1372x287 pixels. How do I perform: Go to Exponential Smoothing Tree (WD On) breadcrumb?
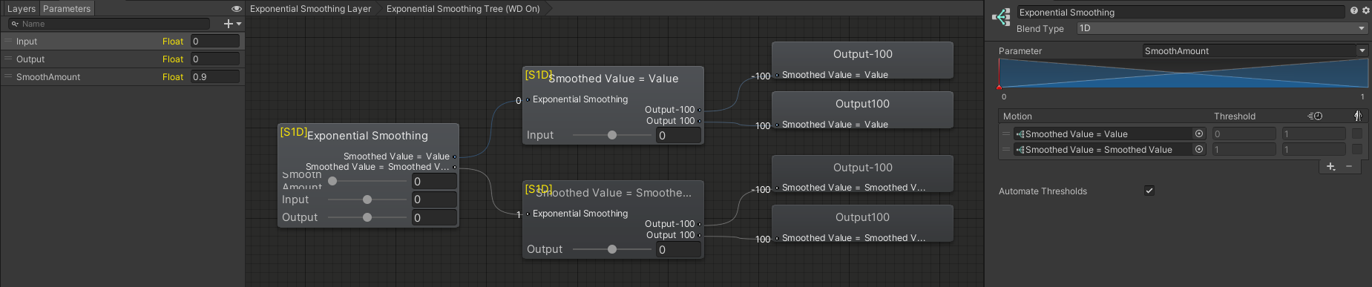tap(463, 9)
